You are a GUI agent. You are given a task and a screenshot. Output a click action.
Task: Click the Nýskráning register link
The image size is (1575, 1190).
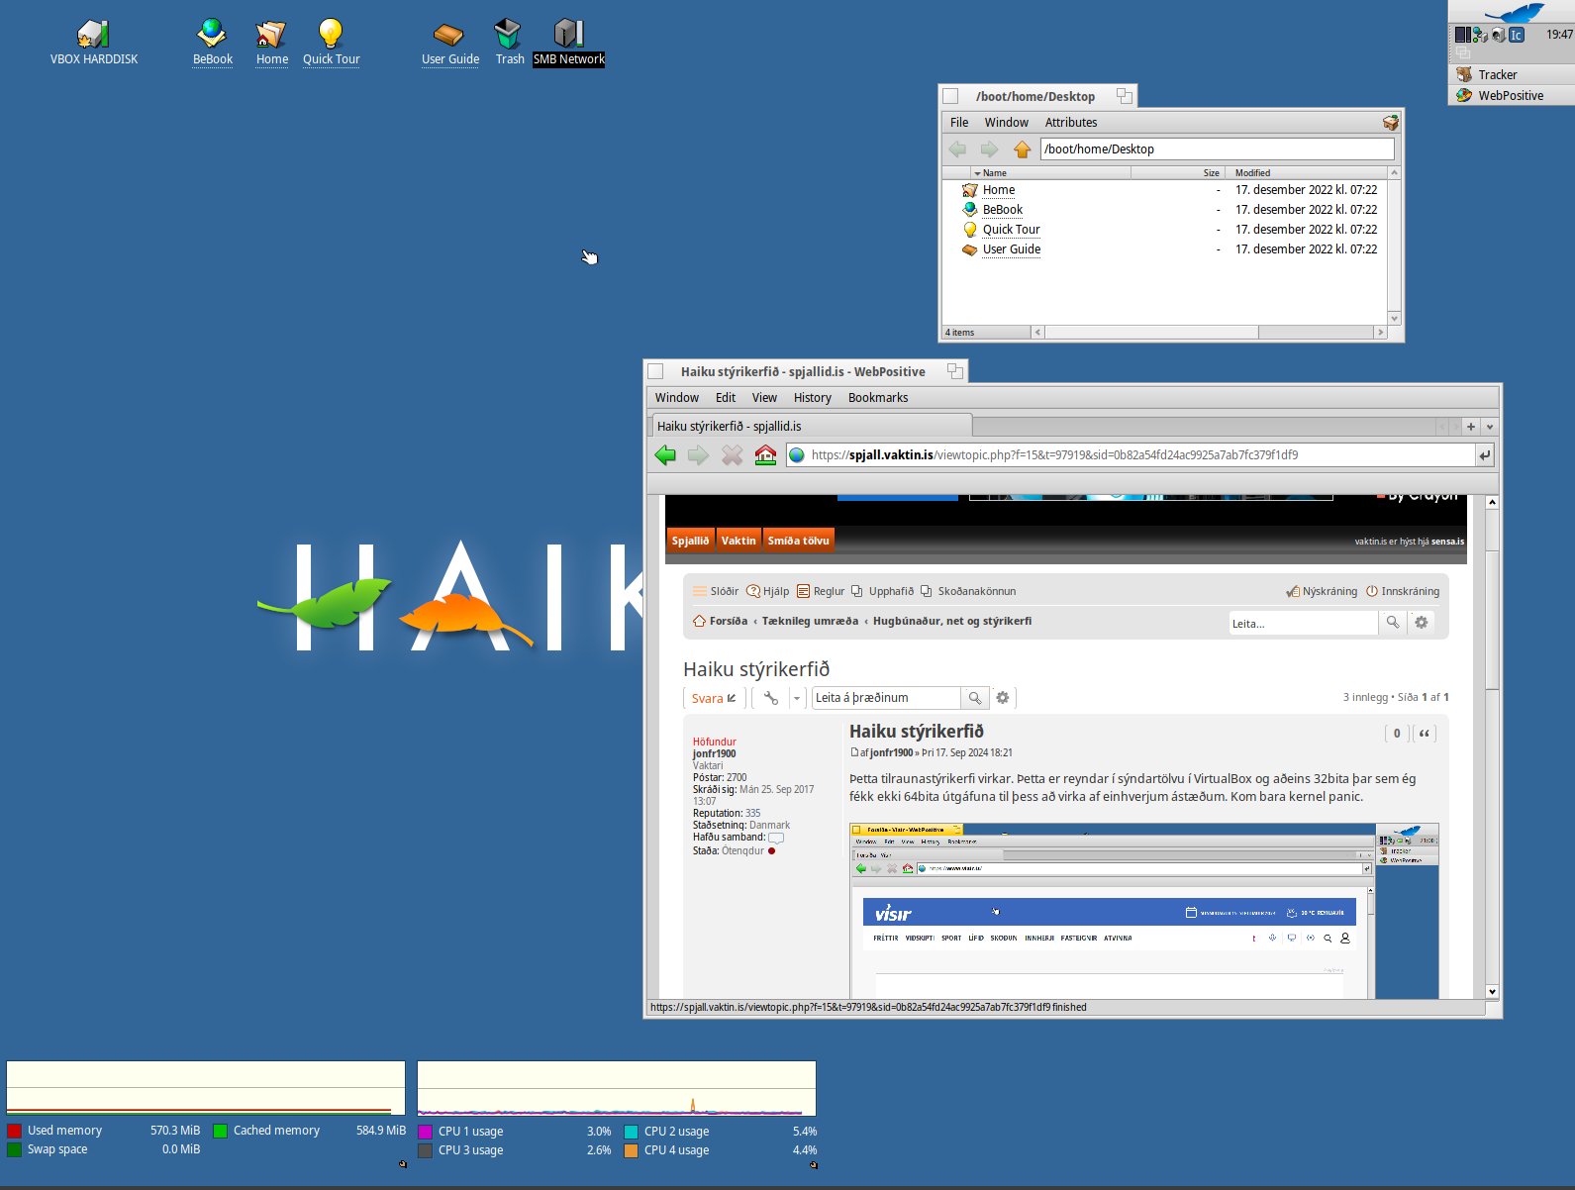tap(1329, 592)
